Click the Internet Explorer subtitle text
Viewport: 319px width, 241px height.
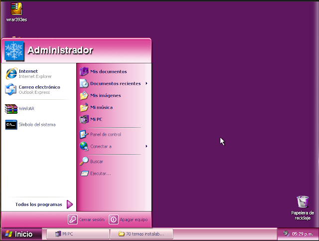tap(35, 76)
